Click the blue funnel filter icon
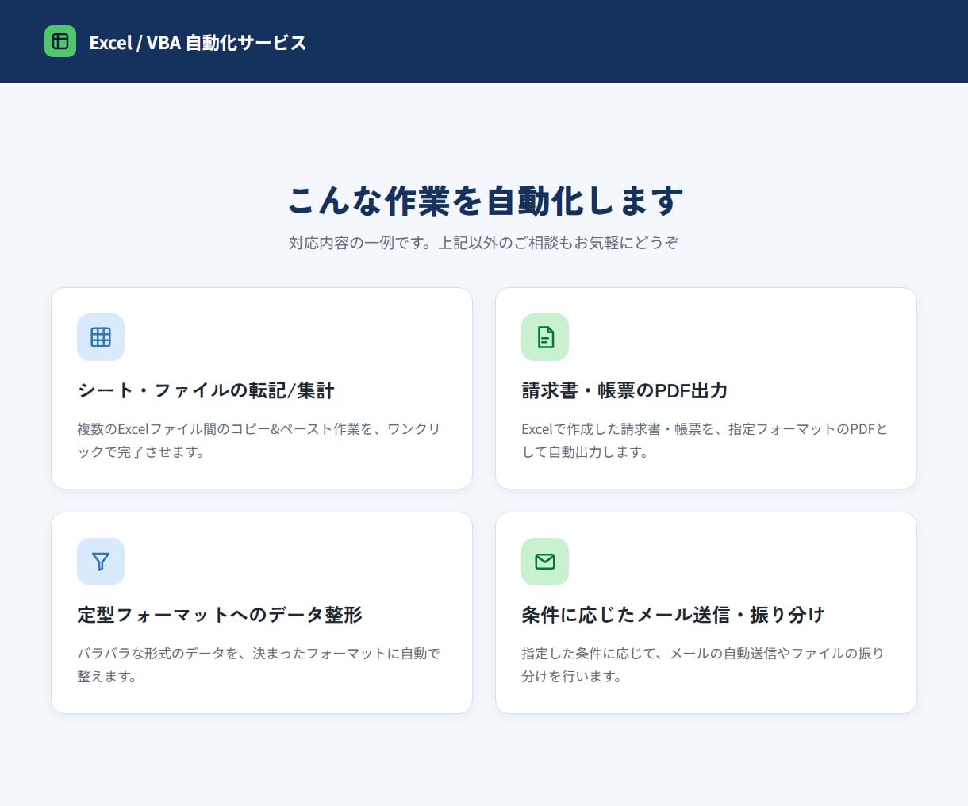 tap(101, 562)
